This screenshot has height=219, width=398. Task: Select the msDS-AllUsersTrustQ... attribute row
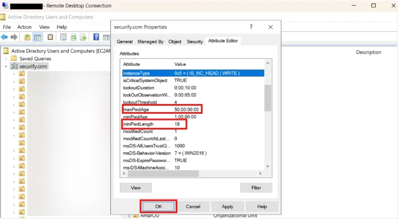(x=193, y=146)
